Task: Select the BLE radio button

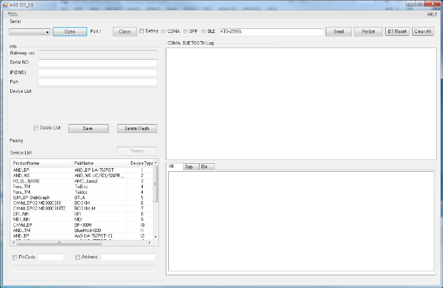Action: tap(204, 31)
